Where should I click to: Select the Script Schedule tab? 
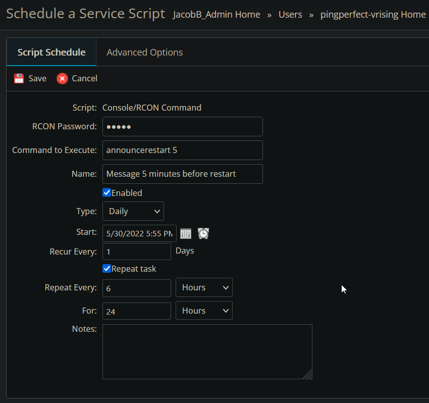point(51,53)
